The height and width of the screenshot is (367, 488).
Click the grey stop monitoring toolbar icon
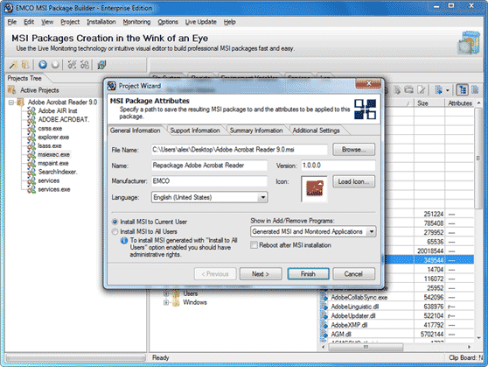55,65
